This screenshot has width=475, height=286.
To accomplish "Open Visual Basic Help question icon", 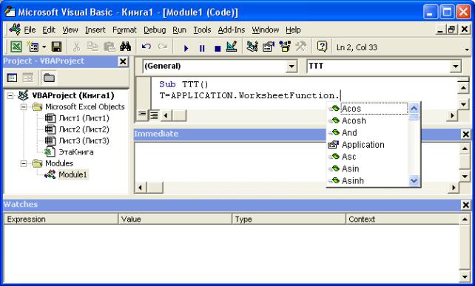I will (322, 47).
